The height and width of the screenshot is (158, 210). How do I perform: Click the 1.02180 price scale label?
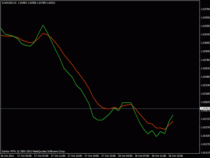(x=205, y=94)
